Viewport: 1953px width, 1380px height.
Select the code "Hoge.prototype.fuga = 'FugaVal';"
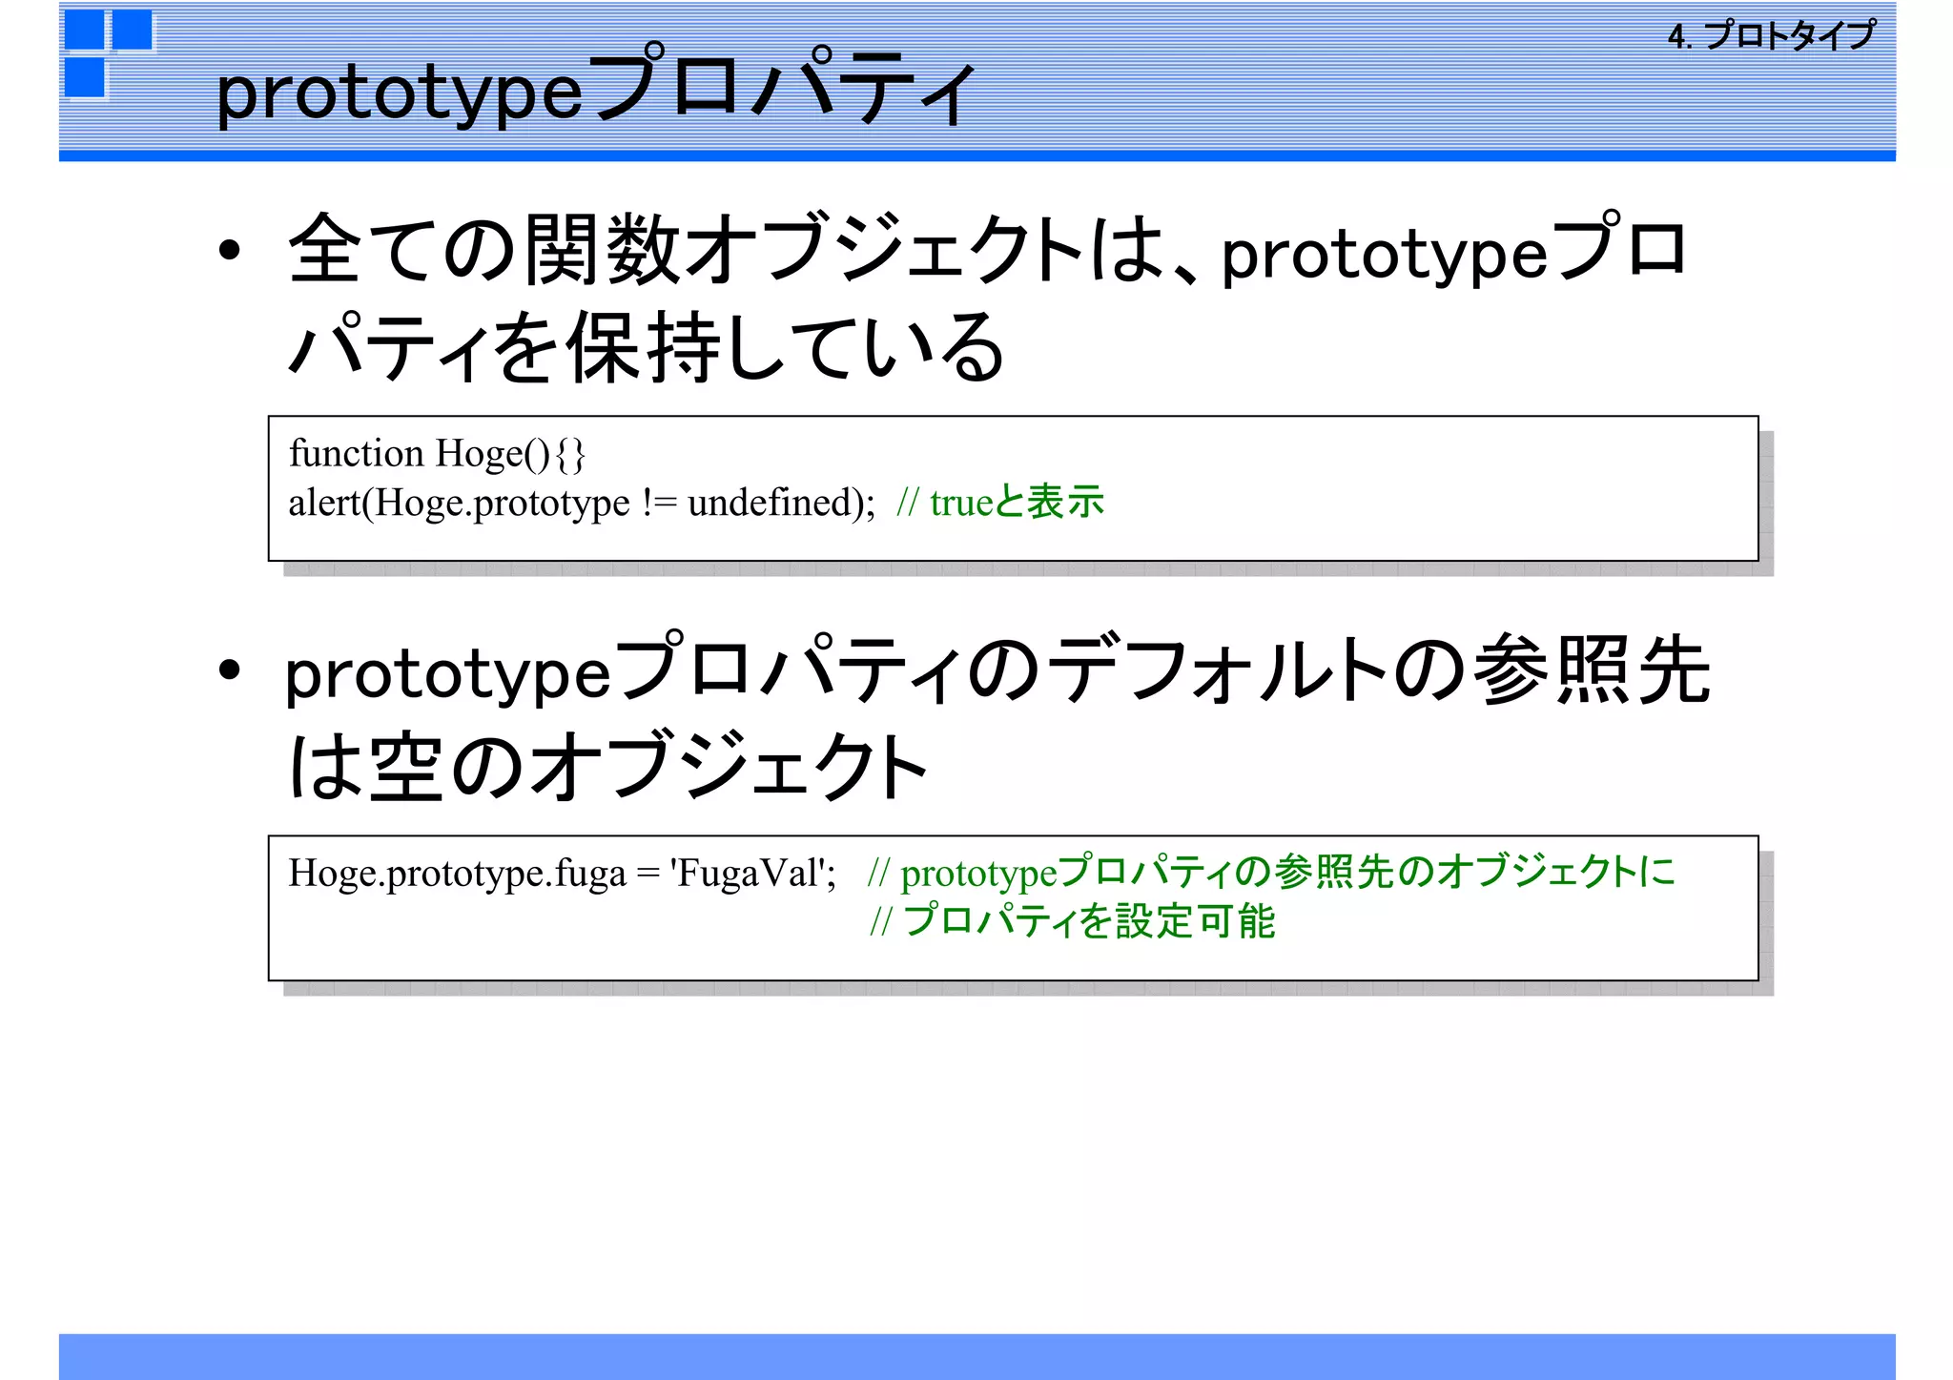click(x=563, y=874)
